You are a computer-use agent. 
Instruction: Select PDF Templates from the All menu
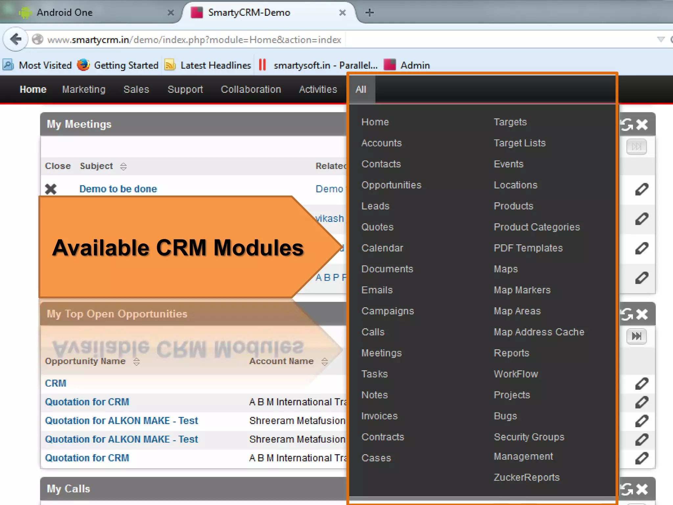tap(528, 248)
